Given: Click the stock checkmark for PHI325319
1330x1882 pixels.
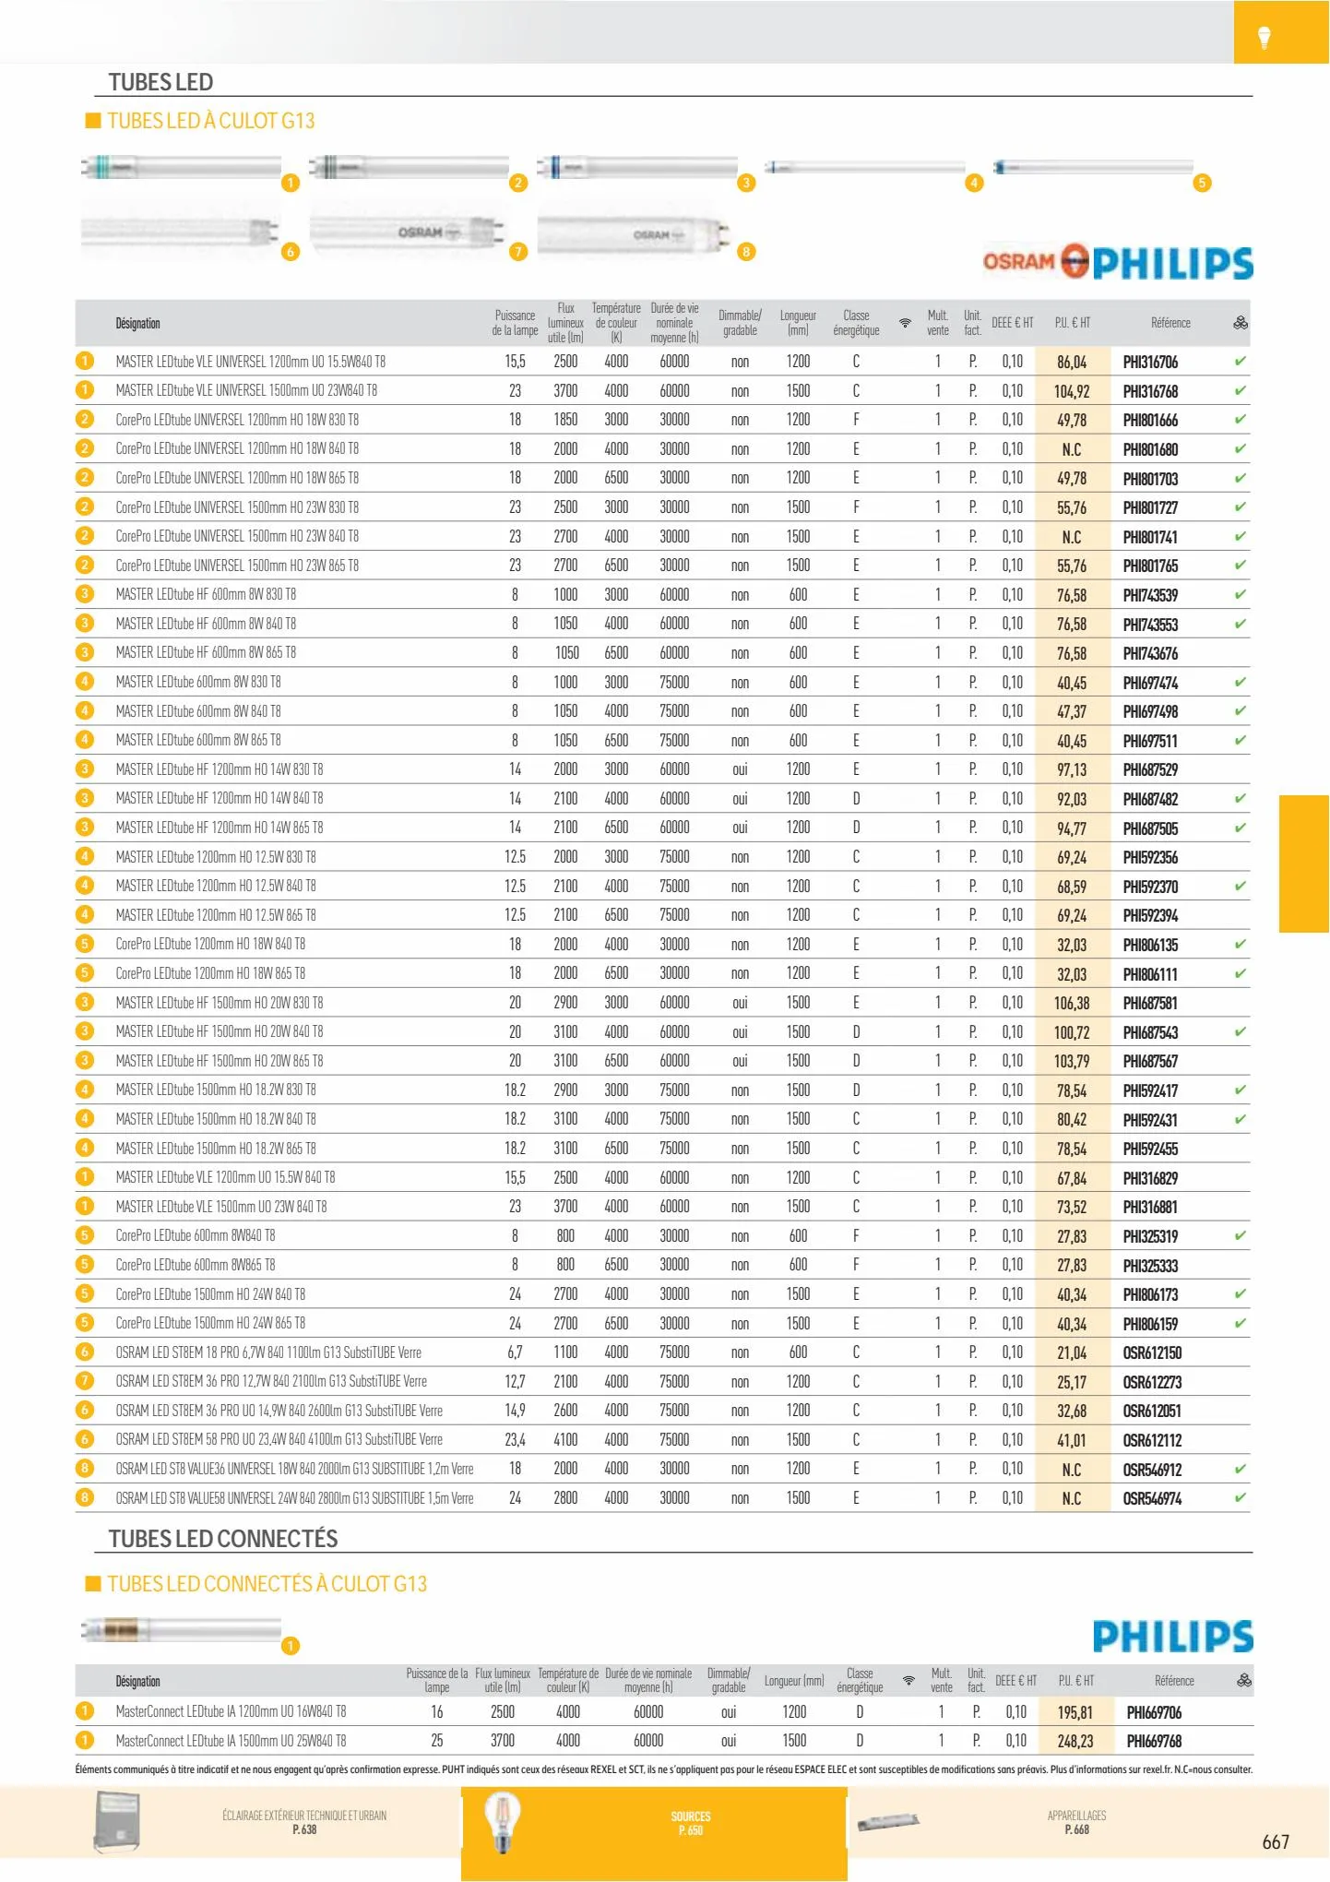Looking at the screenshot, I should coord(1241,1235).
